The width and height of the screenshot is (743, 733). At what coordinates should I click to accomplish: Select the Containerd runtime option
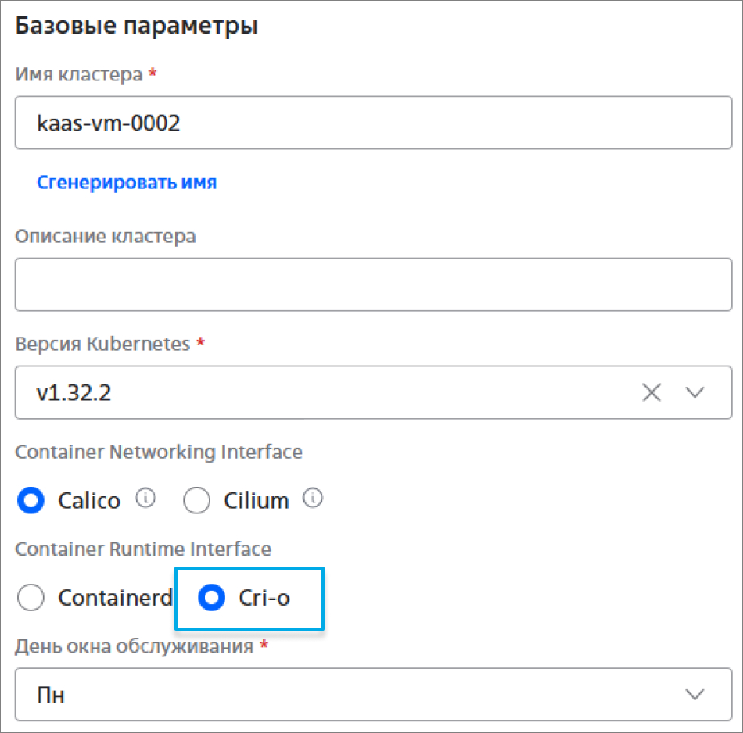click(x=32, y=599)
